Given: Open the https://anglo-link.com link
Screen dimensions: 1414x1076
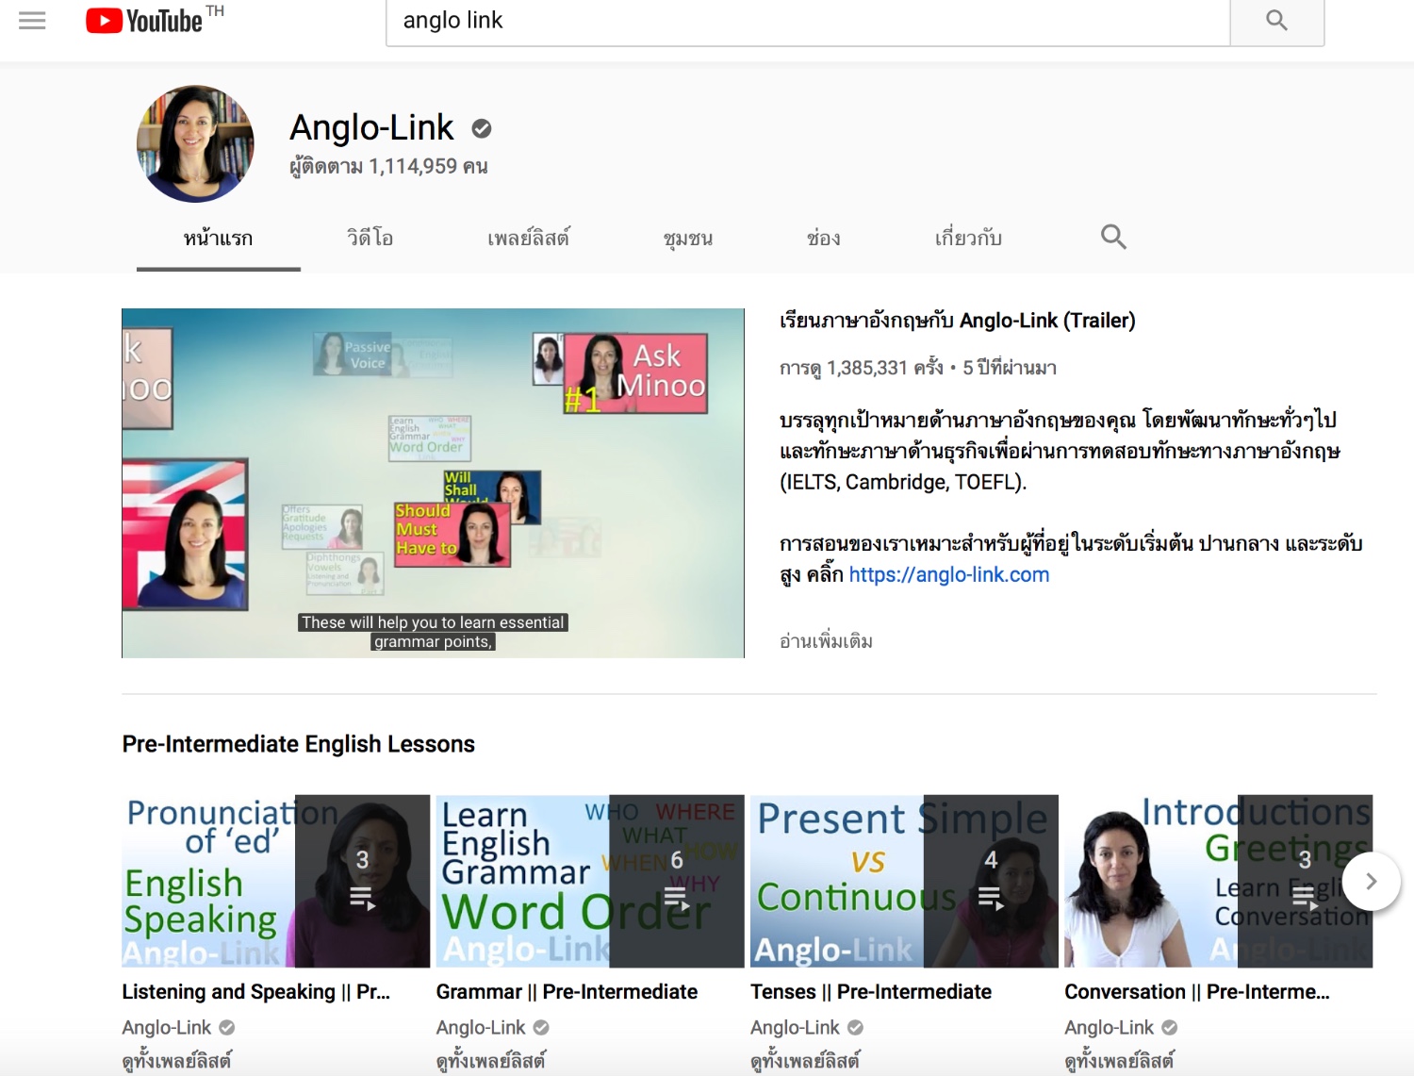Looking at the screenshot, I should pos(948,574).
